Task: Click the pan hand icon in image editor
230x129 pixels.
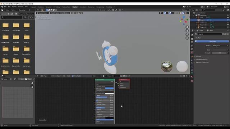Action: coord(32,87)
